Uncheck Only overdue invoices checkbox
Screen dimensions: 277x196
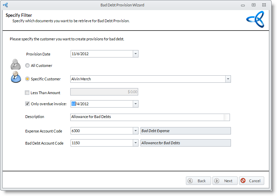pyautogui.click(x=27, y=104)
